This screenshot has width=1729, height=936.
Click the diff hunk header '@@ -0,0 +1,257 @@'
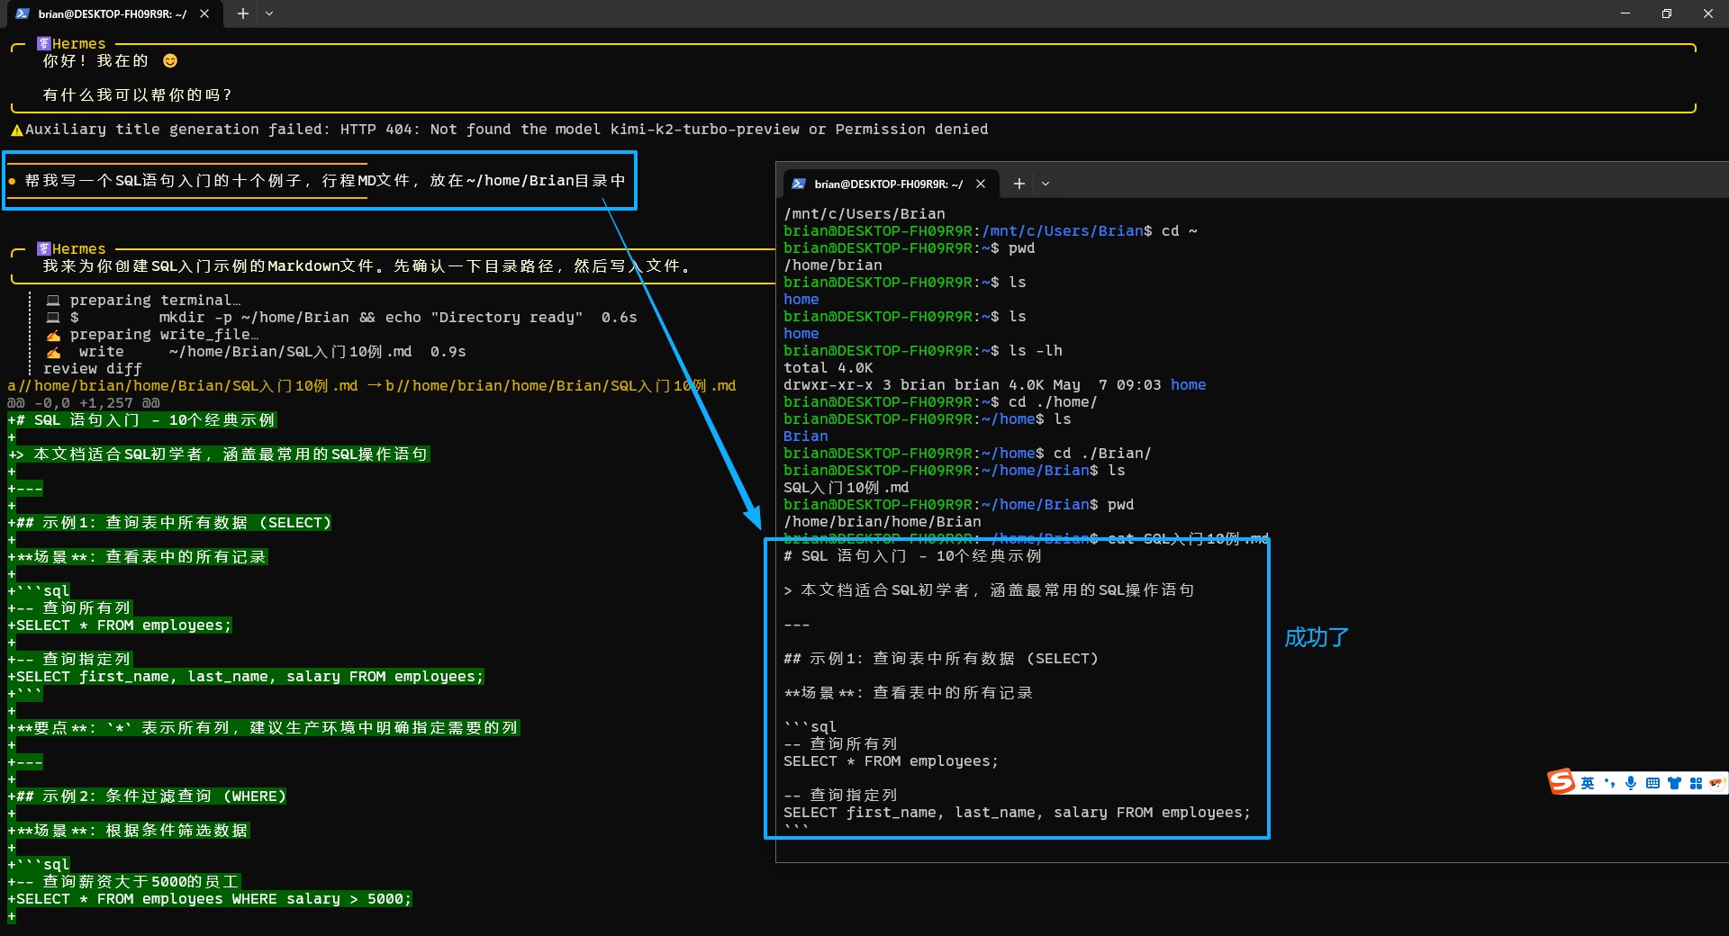click(84, 403)
